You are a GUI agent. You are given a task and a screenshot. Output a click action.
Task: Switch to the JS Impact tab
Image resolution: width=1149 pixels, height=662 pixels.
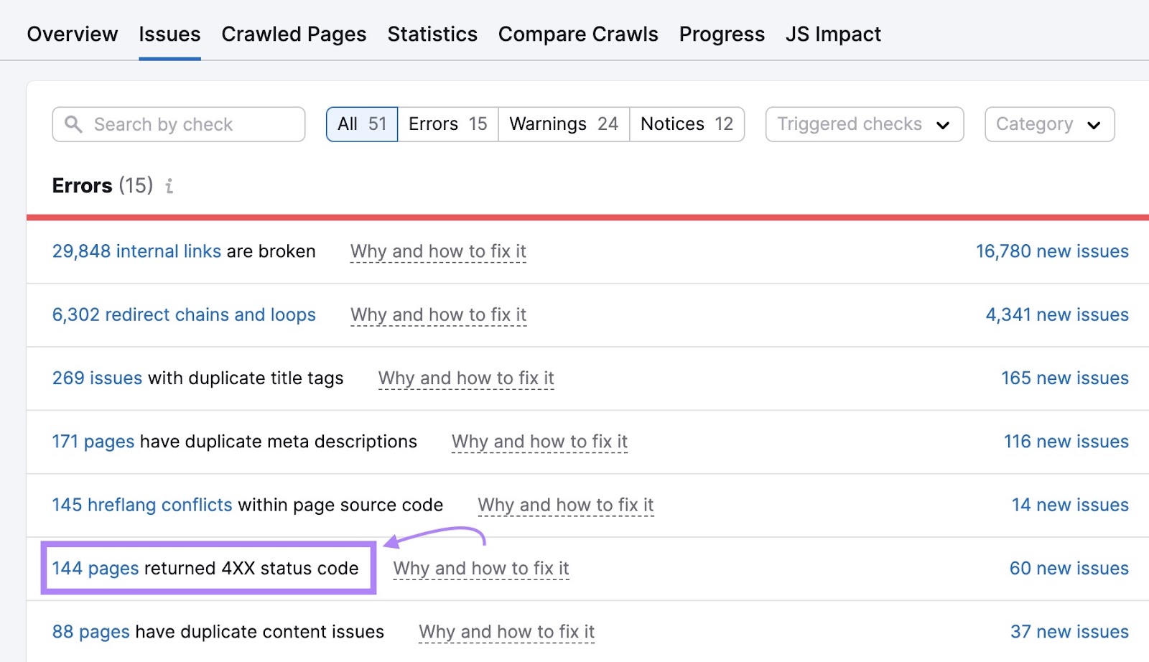(x=833, y=34)
